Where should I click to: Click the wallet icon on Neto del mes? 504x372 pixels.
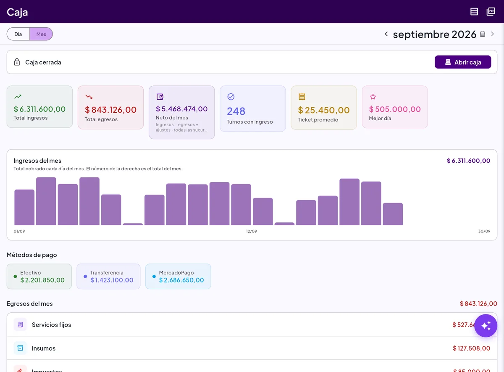[x=160, y=97]
